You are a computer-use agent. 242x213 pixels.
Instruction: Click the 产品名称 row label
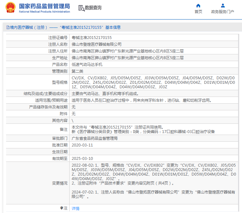tap(60, 65)
